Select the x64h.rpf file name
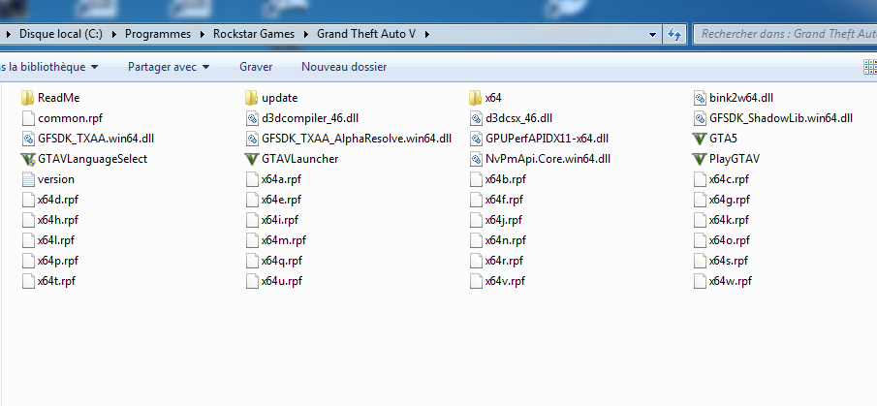877x406 pixels. tap(58, 220)
